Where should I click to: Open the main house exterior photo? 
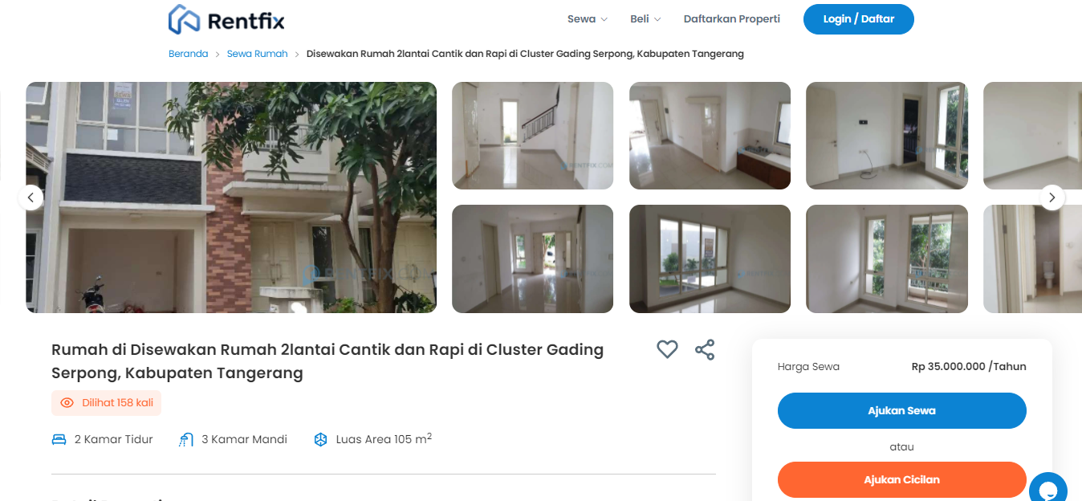click(231, 198)
